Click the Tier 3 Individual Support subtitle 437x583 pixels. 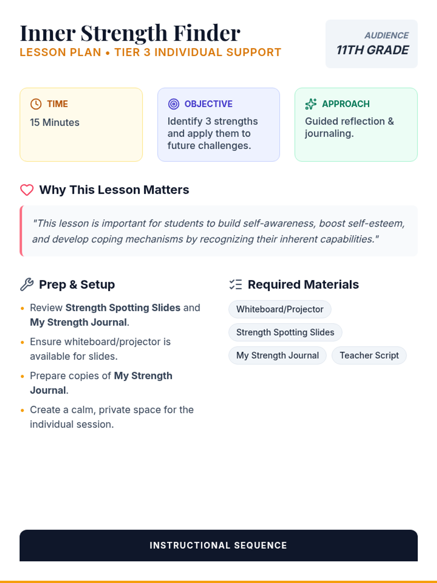198,52
